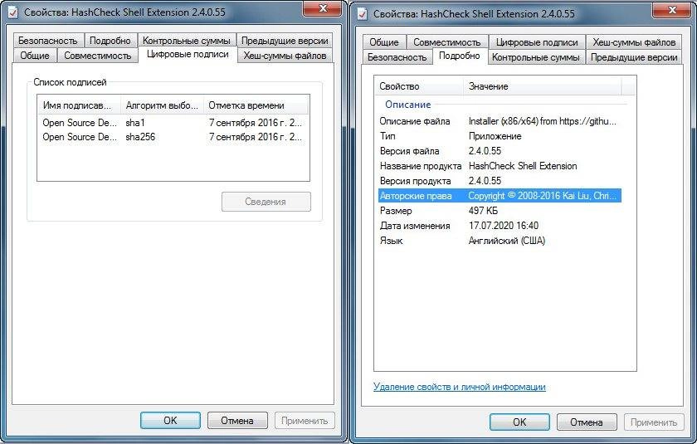
Task: Select the highlighted Авторские права row
Action: pos(500,196)
